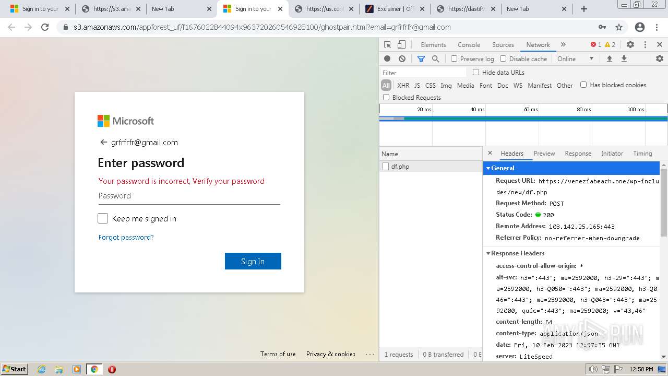Open DevTools settings gear
The width and height of the screenshot is (668, 376).
pyautogui.click(x=630, y=45)
